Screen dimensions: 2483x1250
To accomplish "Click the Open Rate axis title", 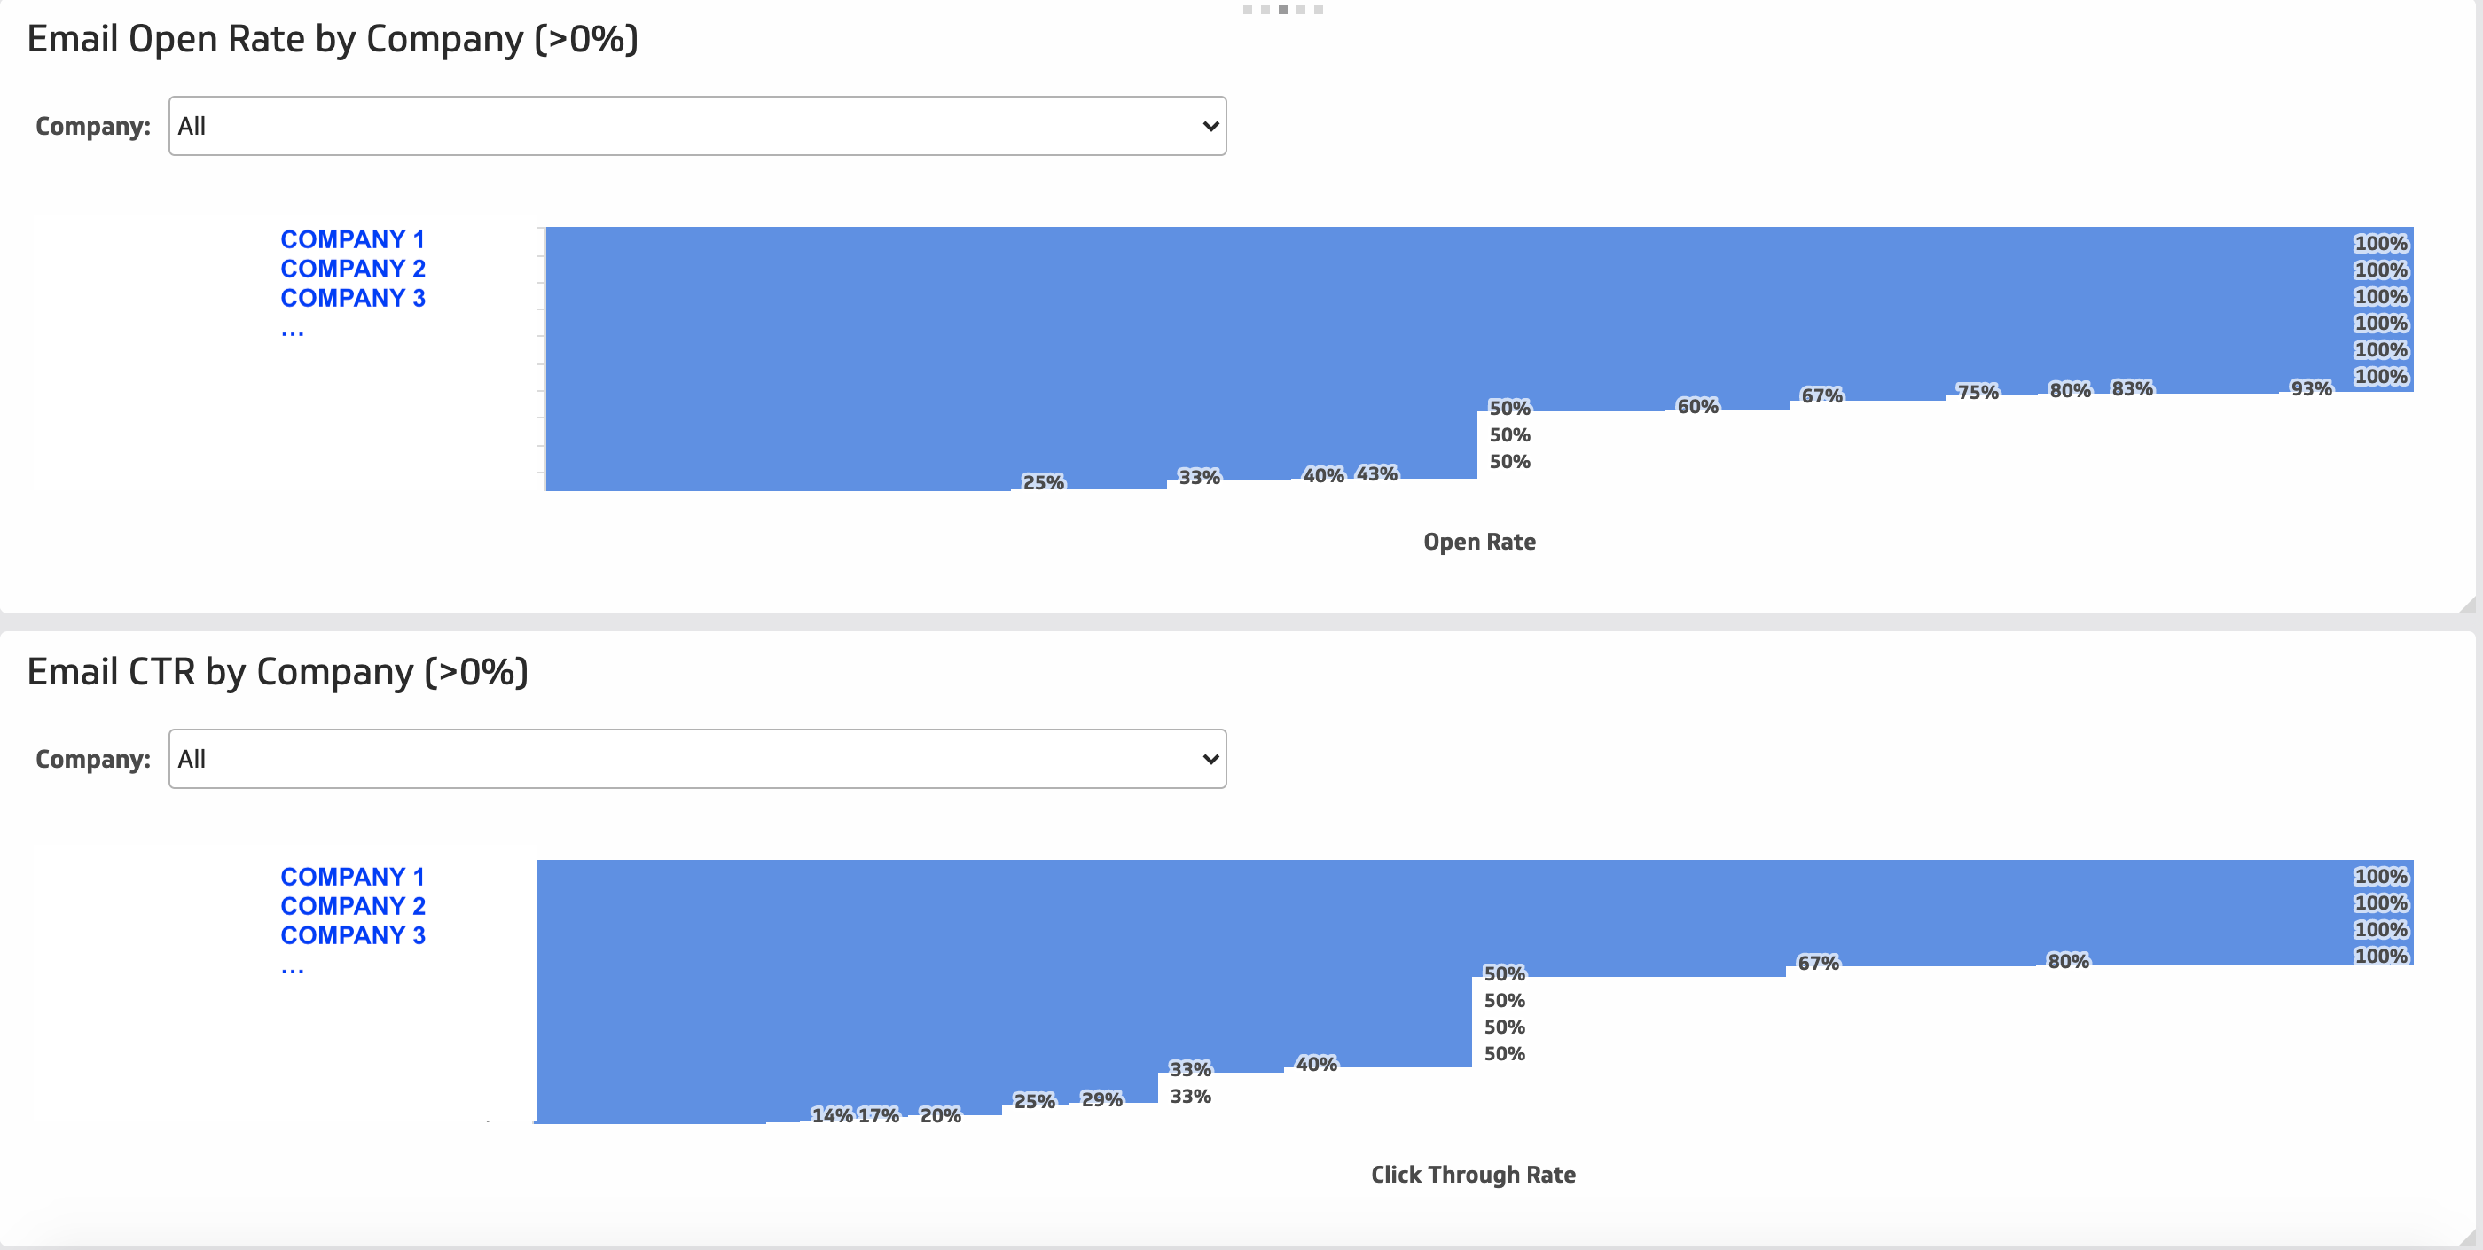I will 1479,542.
